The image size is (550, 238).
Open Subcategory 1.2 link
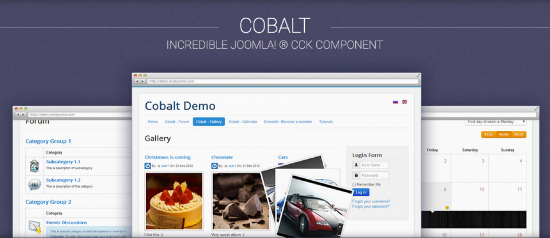click(63, 180)
